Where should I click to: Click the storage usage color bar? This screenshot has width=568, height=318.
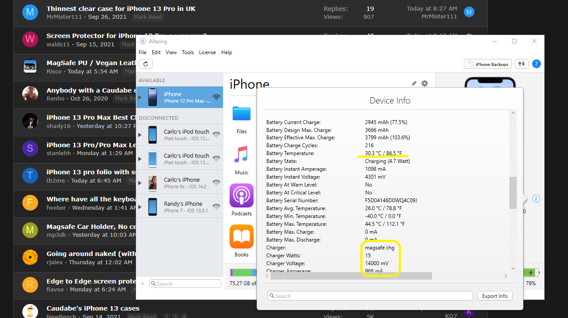[x=244, y=273]
